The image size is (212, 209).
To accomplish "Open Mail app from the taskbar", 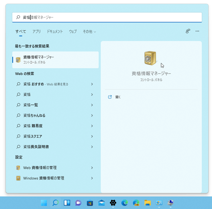I will click(101, 203).
